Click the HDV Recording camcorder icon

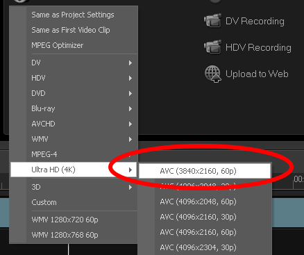(x=212, y=47)
